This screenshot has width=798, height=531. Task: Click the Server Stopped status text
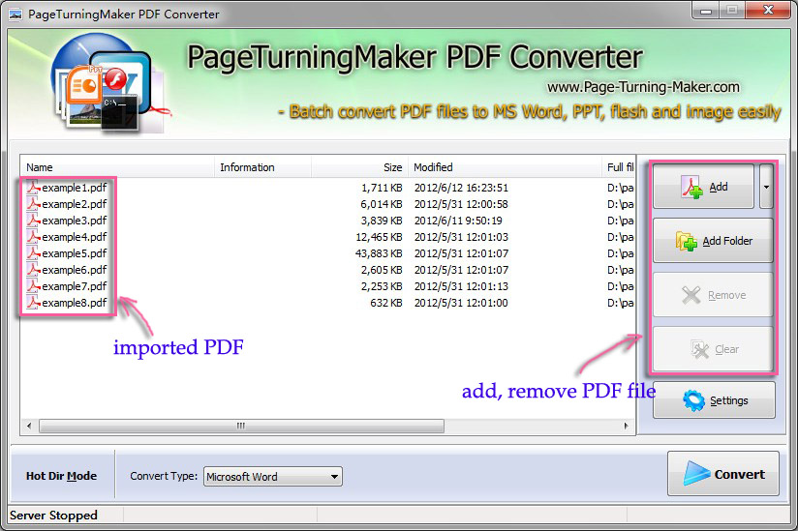coord(53,516)
